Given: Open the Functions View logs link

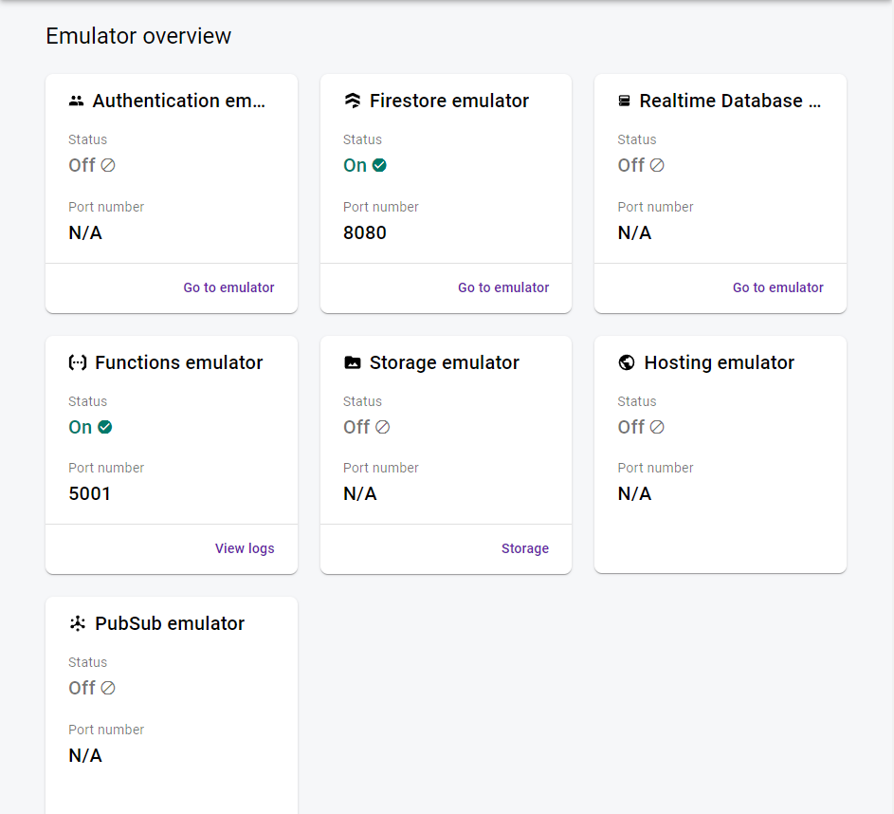Looking at the screenshot, I should 245,548.
